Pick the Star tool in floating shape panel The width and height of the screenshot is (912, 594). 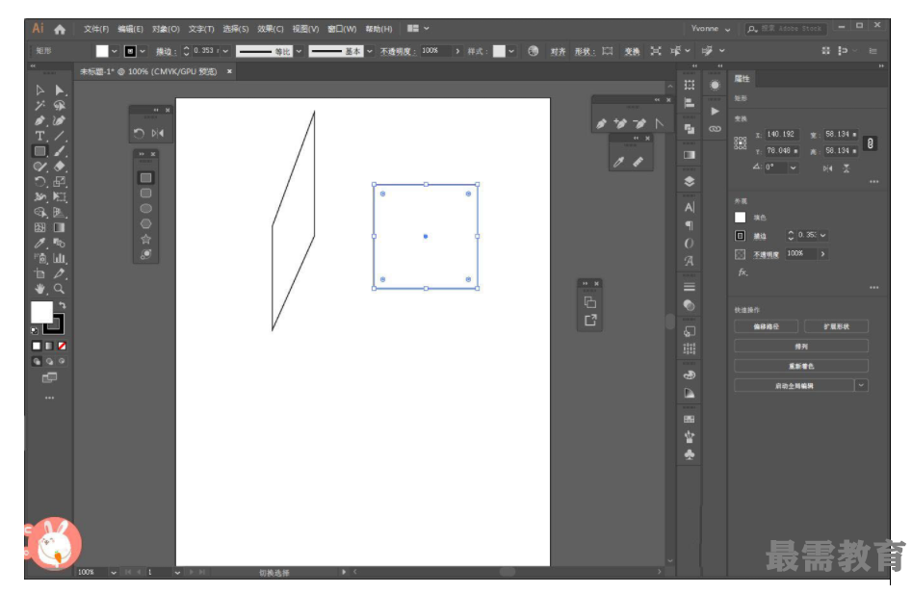point(146,239)
